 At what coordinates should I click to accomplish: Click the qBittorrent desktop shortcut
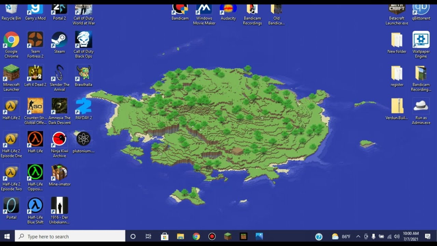point(421,12)
